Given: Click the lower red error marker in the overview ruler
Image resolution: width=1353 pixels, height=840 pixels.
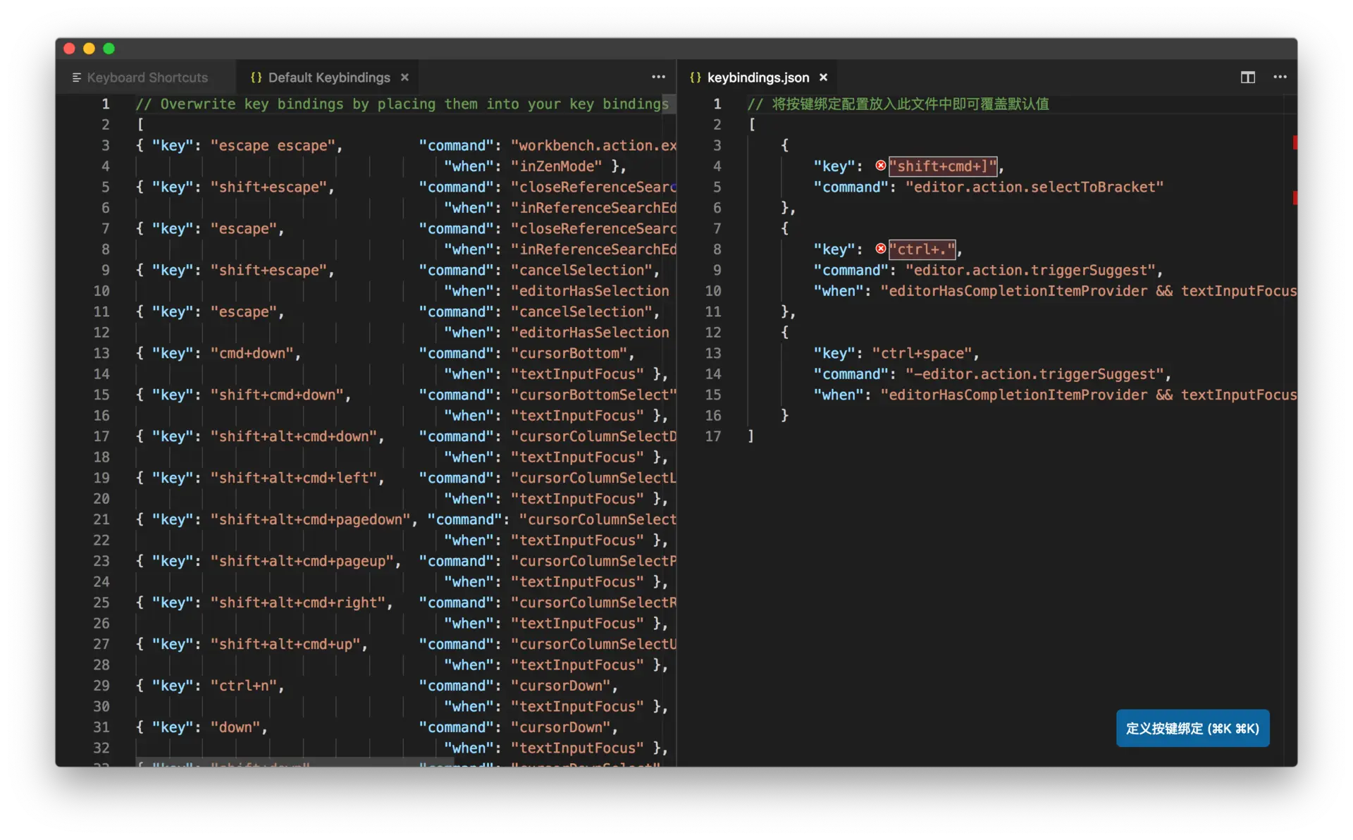Looking at the screenshot, I should [1295, 197].
